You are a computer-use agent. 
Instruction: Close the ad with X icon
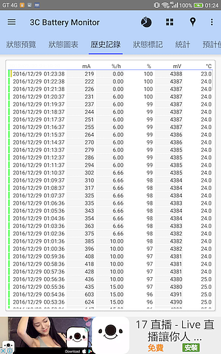click(x=3, y=351)
